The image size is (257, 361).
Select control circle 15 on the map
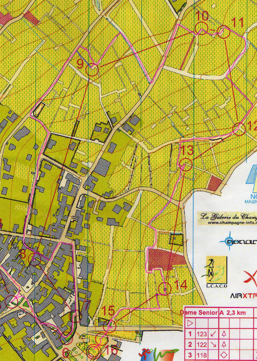click(x=109, y=327)
